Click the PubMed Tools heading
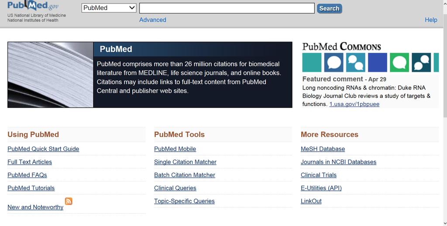The height and width of the screenshot is (226, 447). (x=179, y=134)
